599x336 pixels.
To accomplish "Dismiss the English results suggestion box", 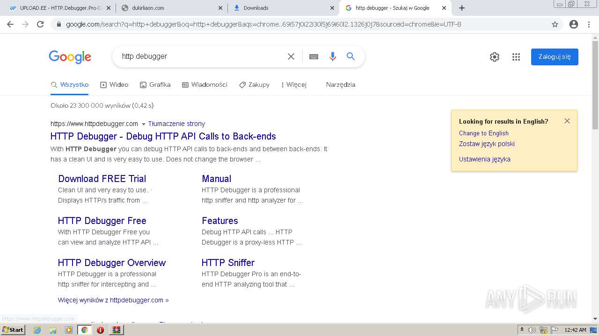I will 567,121.
